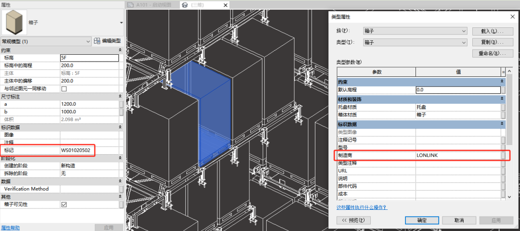Screen dimensions: 520x231
Task: Click the 主体中的偏移 value 200.0
Action: (89, 81)
